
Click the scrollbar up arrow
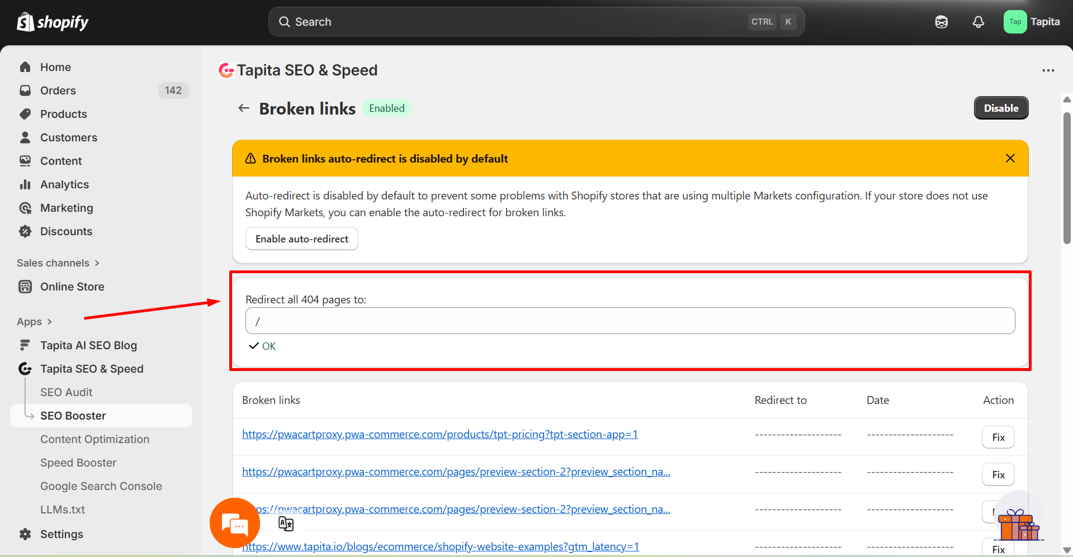1067,99
